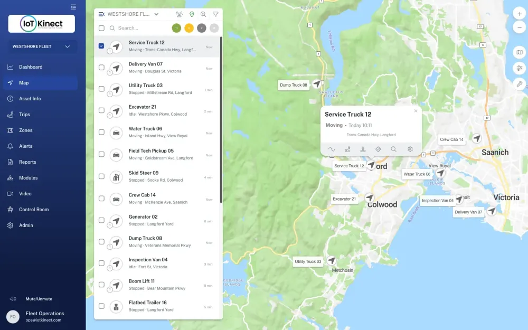Image resolution: width=528 pixels, height=330 pixels.
Task: Click the IoT Kinect logo
Action: pos(41,24)
